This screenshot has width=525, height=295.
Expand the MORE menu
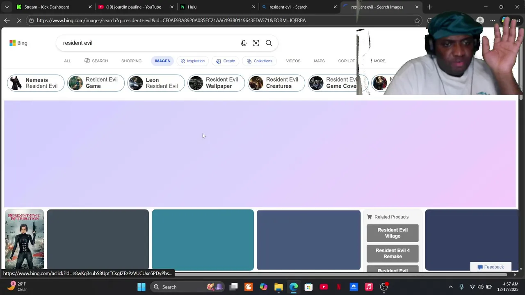(x=377, y=61)
